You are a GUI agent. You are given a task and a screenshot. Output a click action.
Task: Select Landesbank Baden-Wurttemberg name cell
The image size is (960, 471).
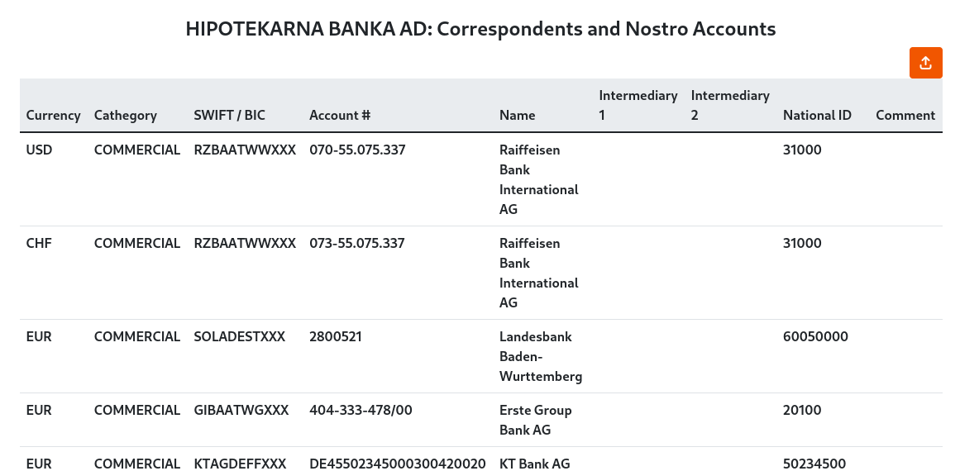click(540, 357)
